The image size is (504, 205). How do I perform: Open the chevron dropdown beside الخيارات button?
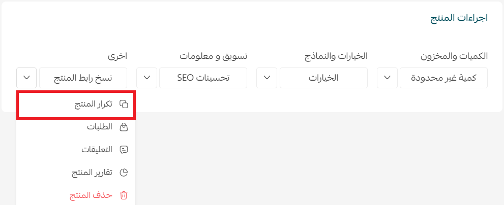coord(267,78)
